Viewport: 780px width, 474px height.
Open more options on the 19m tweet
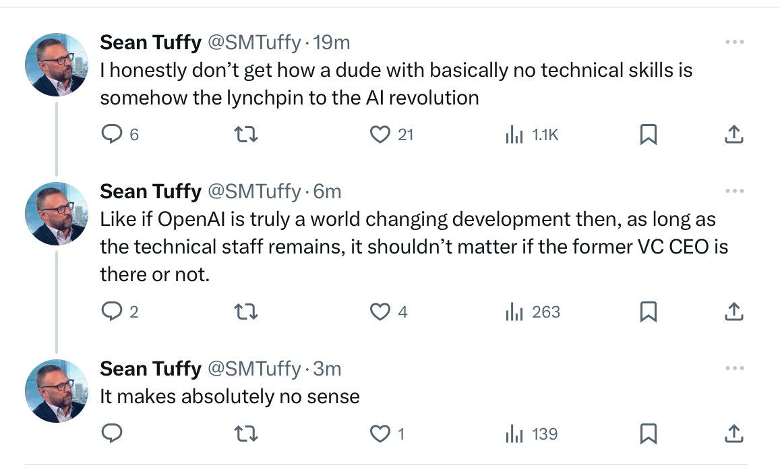tap(734, 42)
